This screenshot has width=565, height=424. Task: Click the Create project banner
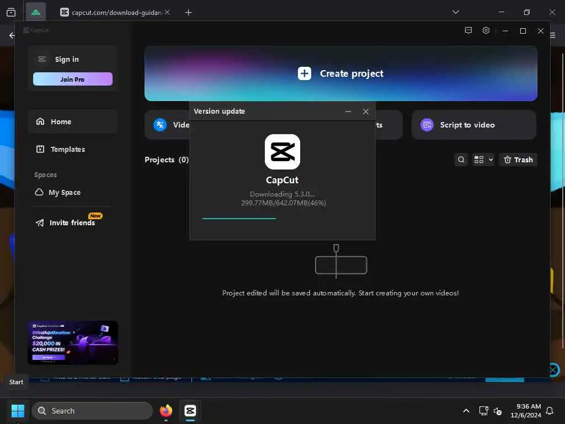[340, 73]
